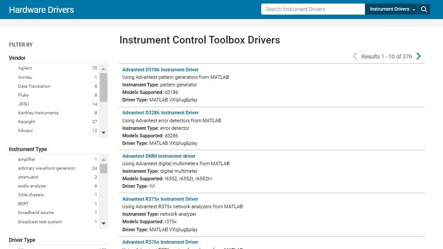Type in Search Instrument Drivers field
The height and width of the screenshot is (249, 443).
(313, 9)
